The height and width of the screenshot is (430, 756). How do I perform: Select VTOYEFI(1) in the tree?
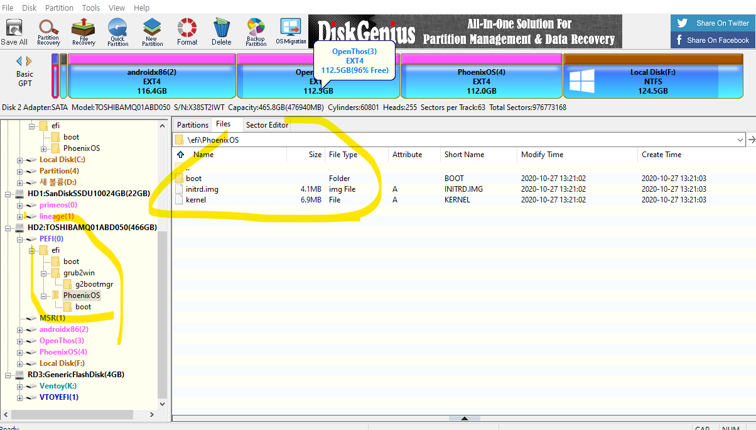click(x=59, y=397)
